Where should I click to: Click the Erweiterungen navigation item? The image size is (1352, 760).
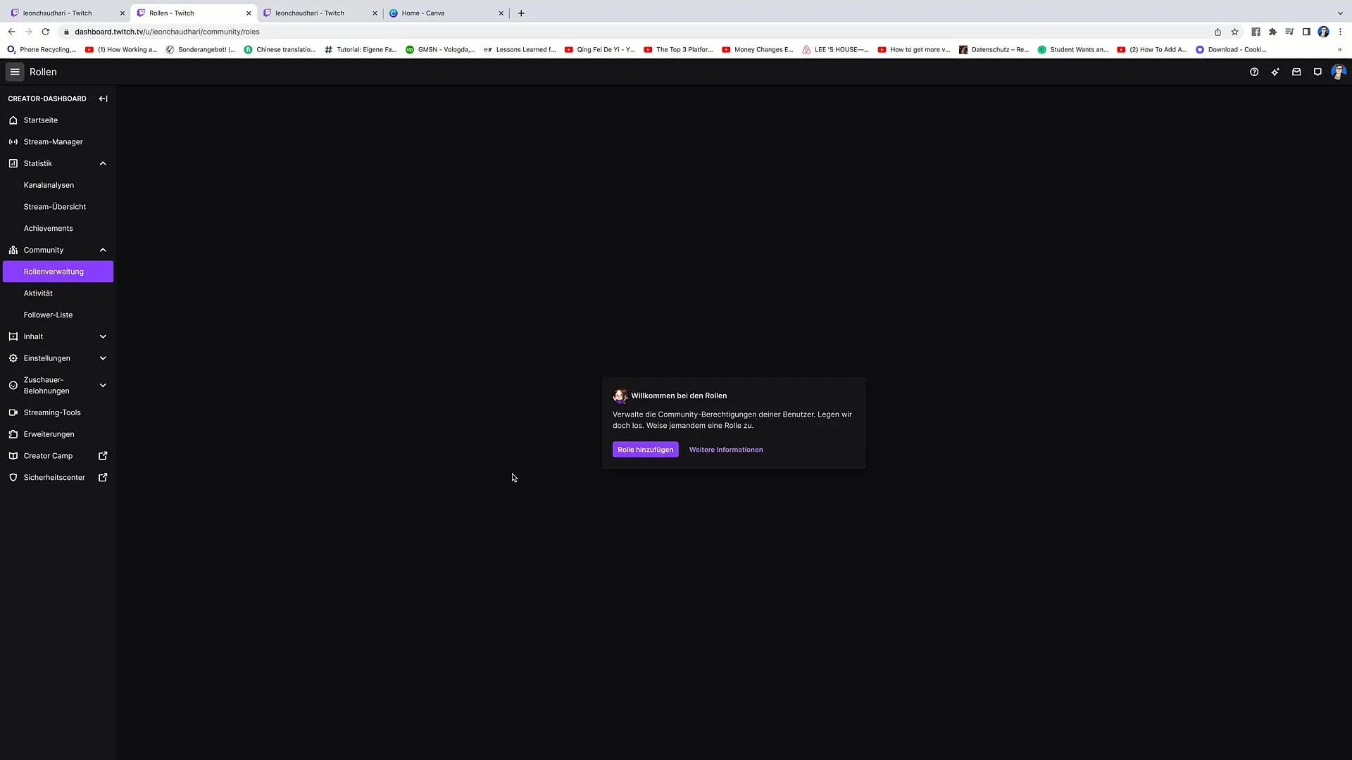(x=49, y=433)
